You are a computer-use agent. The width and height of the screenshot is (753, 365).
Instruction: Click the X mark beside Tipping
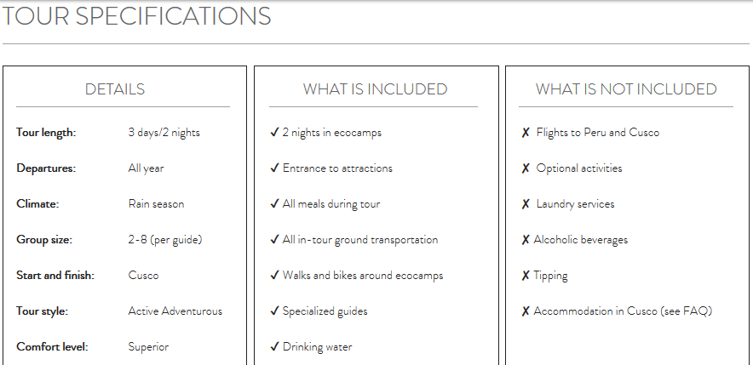(526, 276)
